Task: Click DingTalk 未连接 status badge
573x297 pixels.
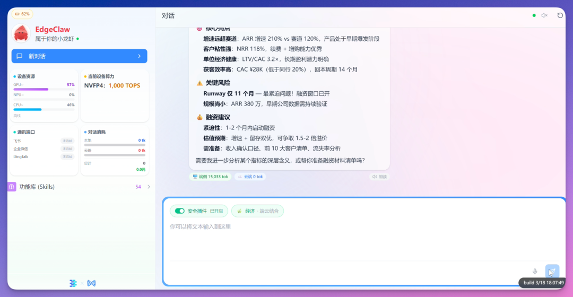Action: pos(67,156)
